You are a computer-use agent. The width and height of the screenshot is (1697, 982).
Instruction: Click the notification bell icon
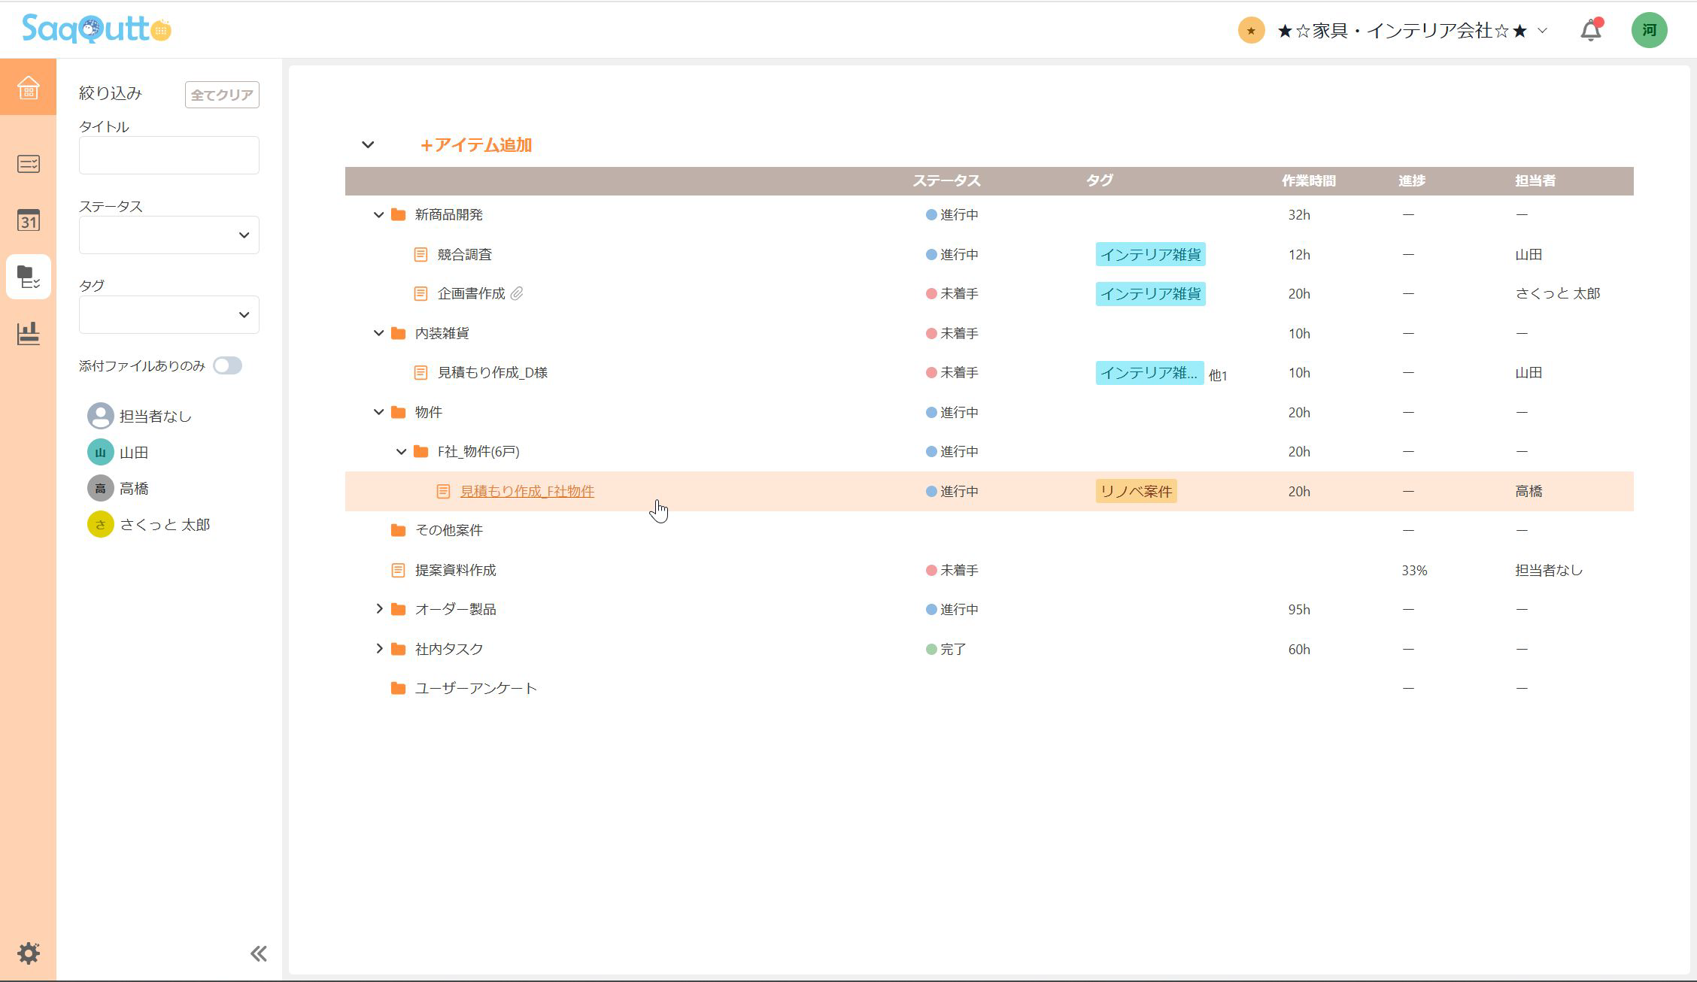[x=1590, y=31]
